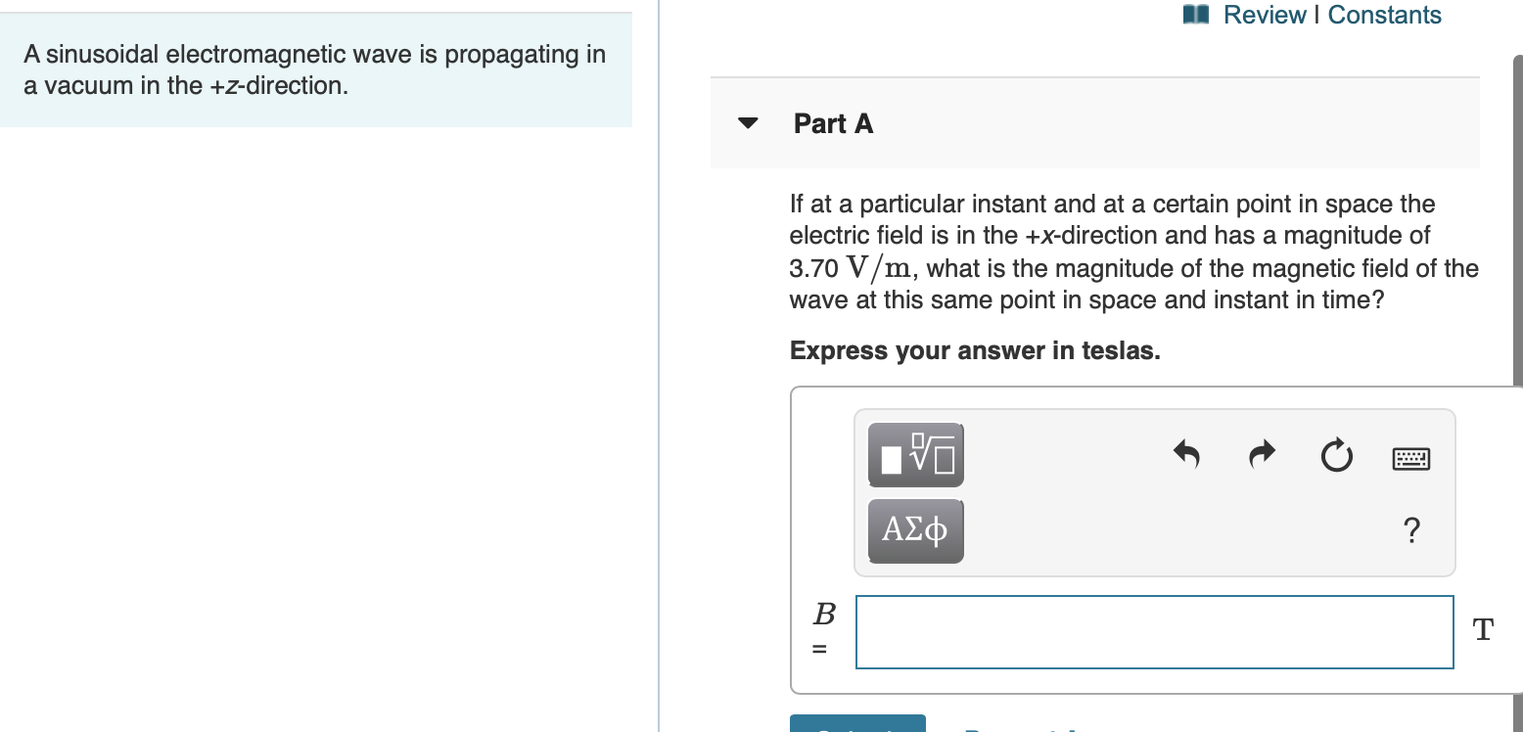Click the Part A disclosure triangle
The width and height of the screenshot is (1523, 732).
pyautogui.click(x=747, y=123)
